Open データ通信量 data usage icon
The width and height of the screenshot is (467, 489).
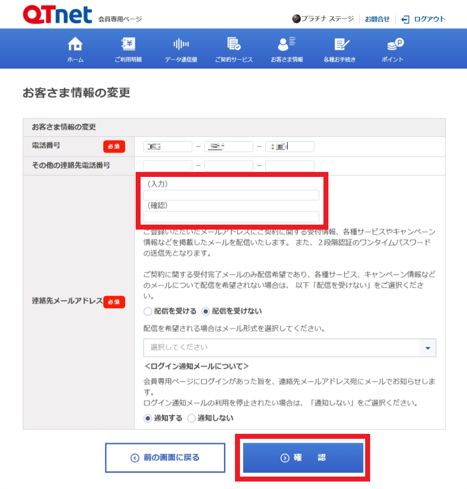coord(181,44)
